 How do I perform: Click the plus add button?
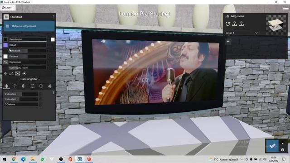click(x=228, y=42)
